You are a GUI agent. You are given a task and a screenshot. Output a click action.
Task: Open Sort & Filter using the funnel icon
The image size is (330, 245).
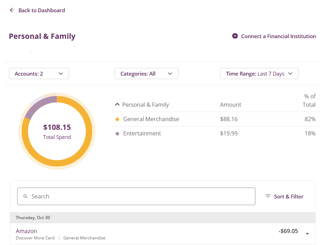coord(268,196)
